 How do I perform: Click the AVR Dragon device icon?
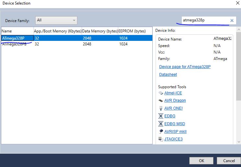161,101
